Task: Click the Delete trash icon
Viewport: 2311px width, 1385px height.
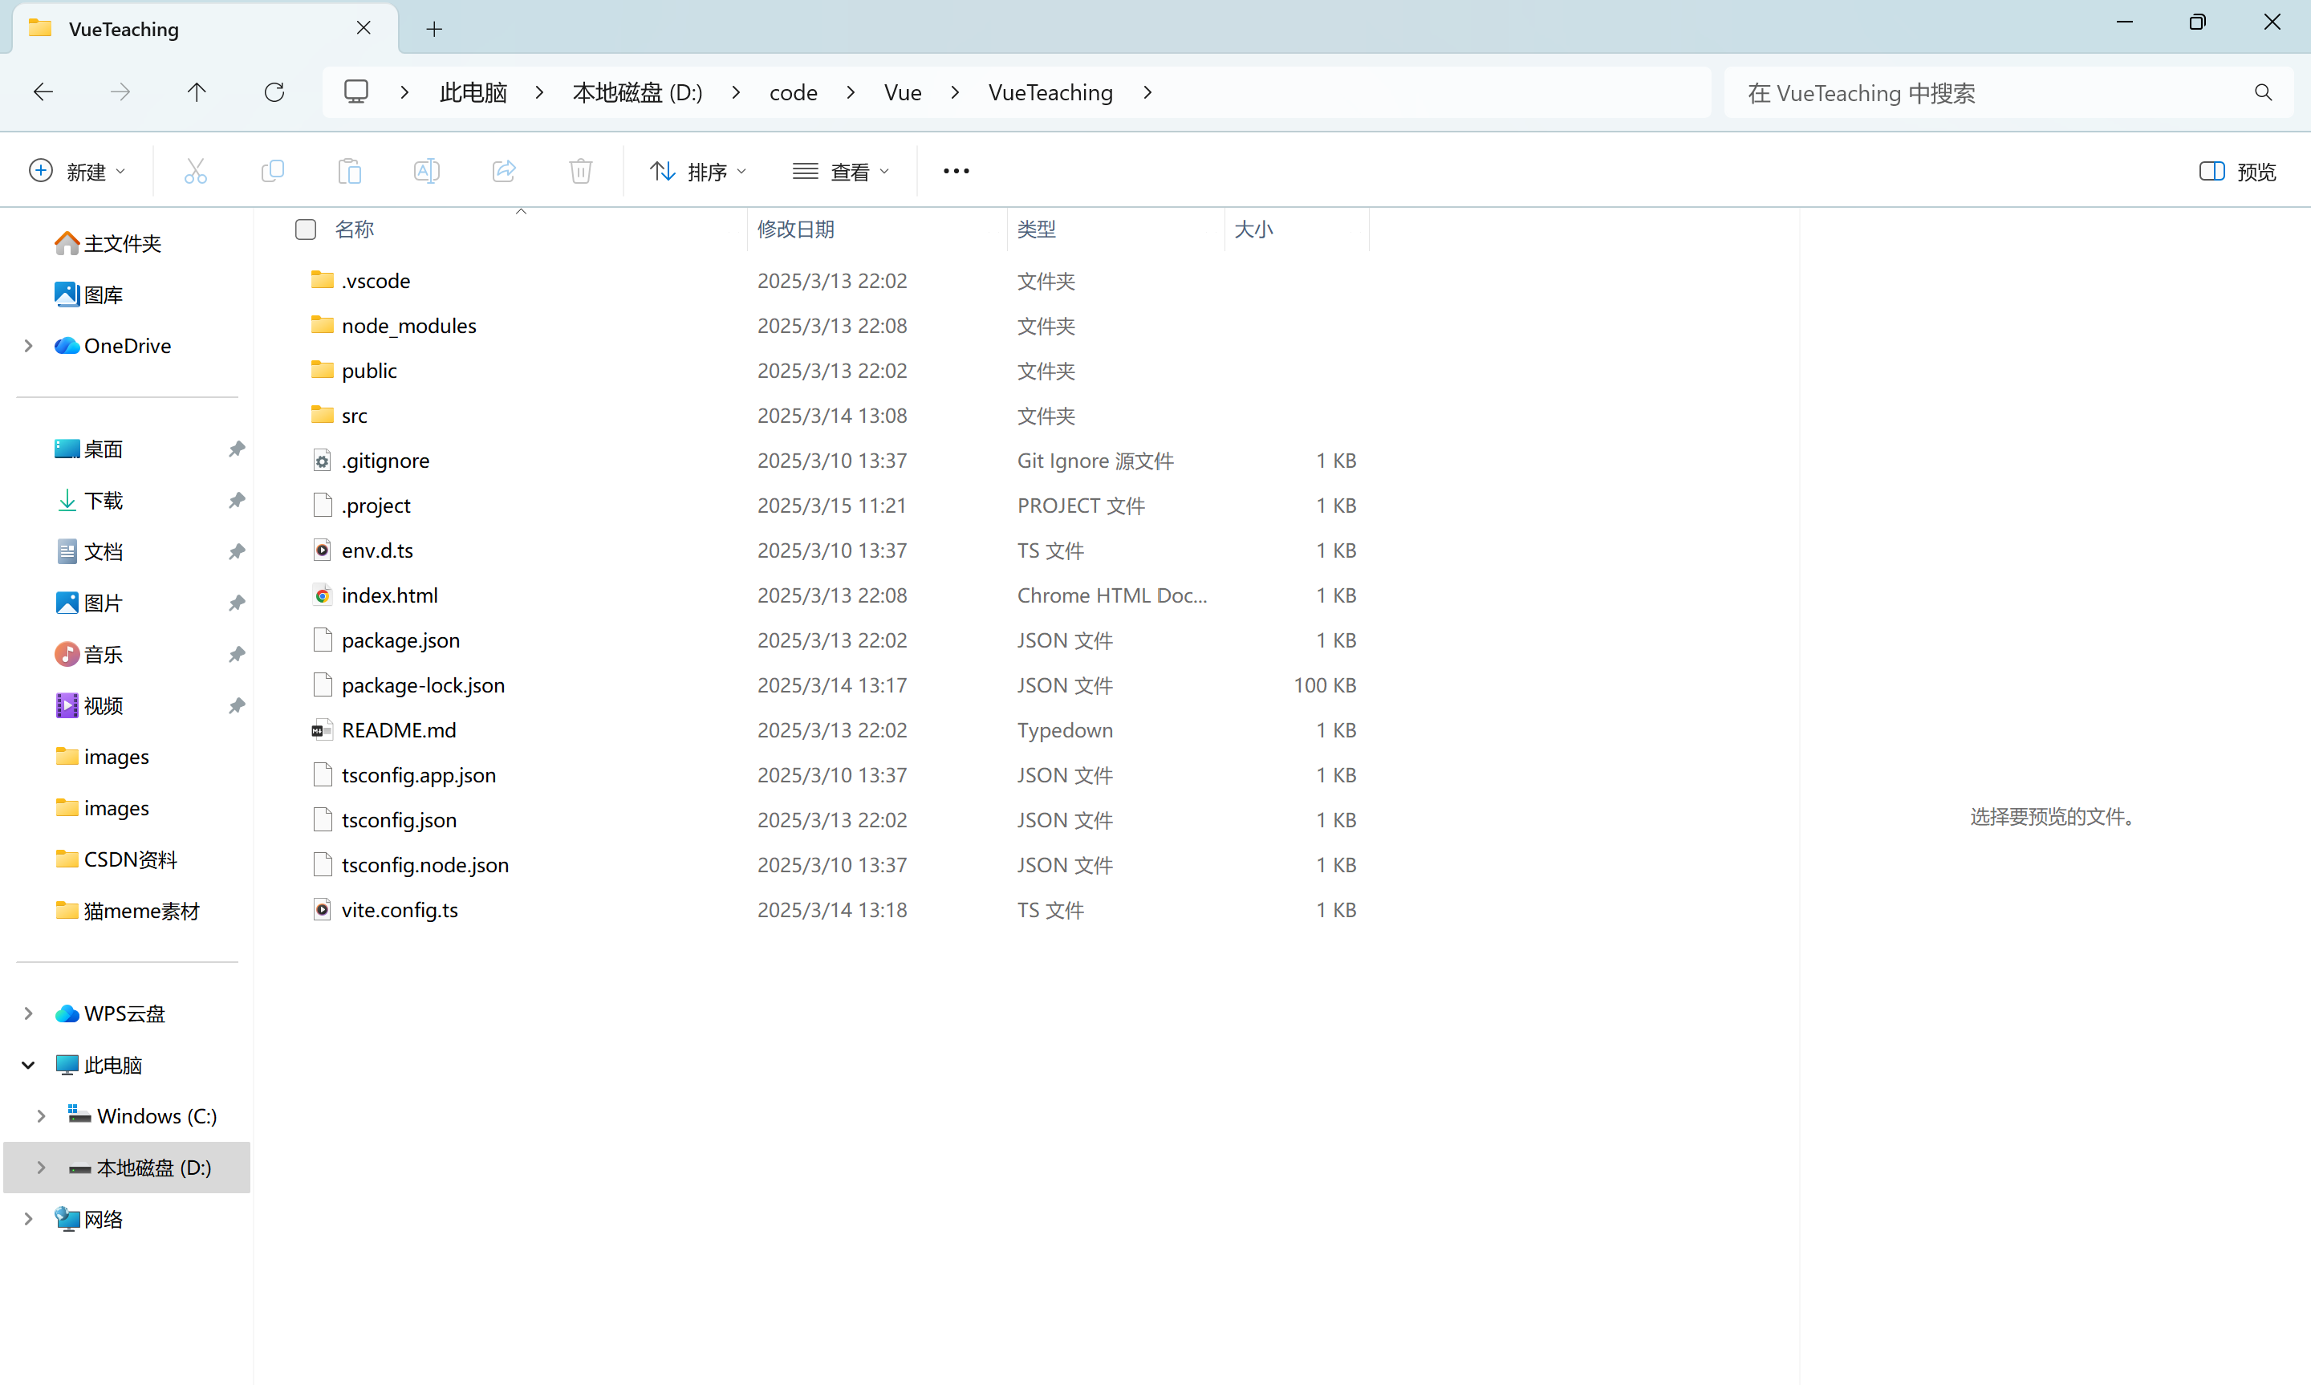Action: click(x=580, y=171)
